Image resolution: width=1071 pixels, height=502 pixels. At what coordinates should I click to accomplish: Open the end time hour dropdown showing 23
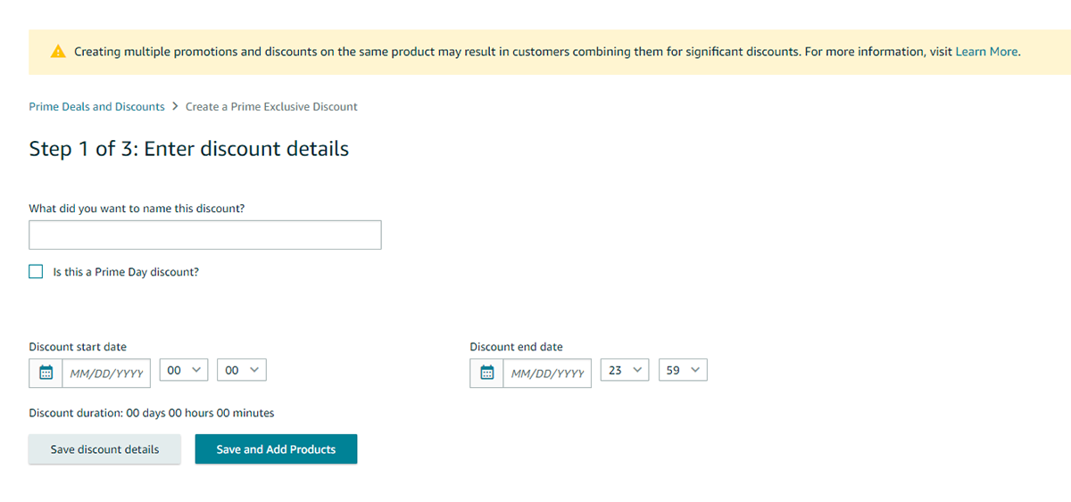point(624,370)
